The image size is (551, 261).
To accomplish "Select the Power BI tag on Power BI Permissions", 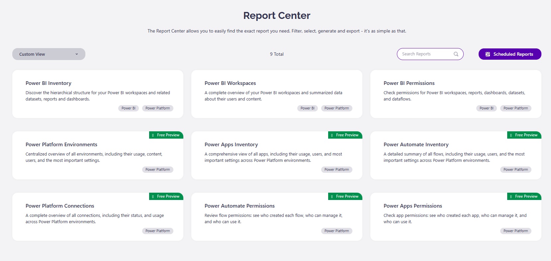I will pos(487,108).
